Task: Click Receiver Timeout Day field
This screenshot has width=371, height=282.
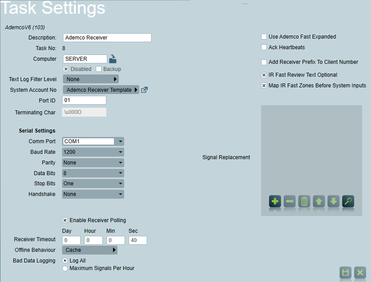Action: click(71, 240)
